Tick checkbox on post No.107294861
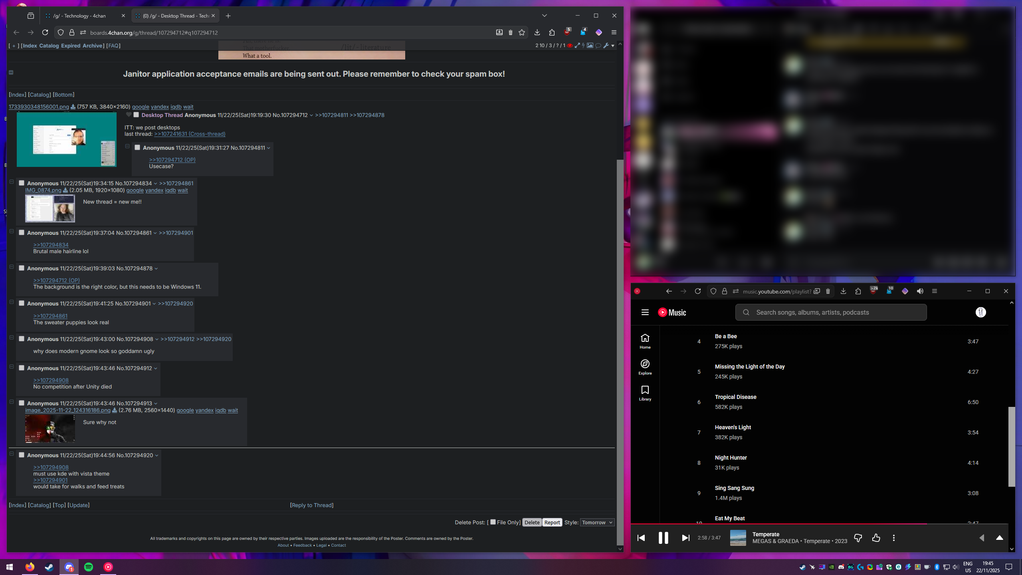This screenshot has width=1022, height=575. click(x=22, y=232)
